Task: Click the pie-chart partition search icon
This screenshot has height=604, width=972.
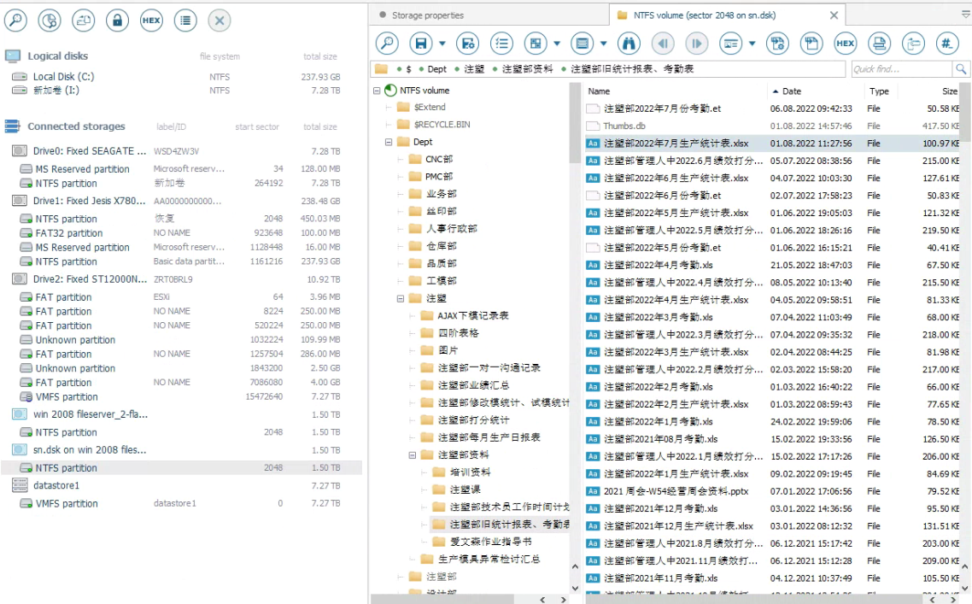Action: (x=50, y=21)
